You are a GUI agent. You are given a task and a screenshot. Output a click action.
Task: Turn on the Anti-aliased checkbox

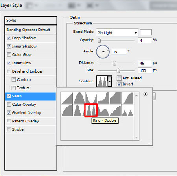(x=119, y=78)
